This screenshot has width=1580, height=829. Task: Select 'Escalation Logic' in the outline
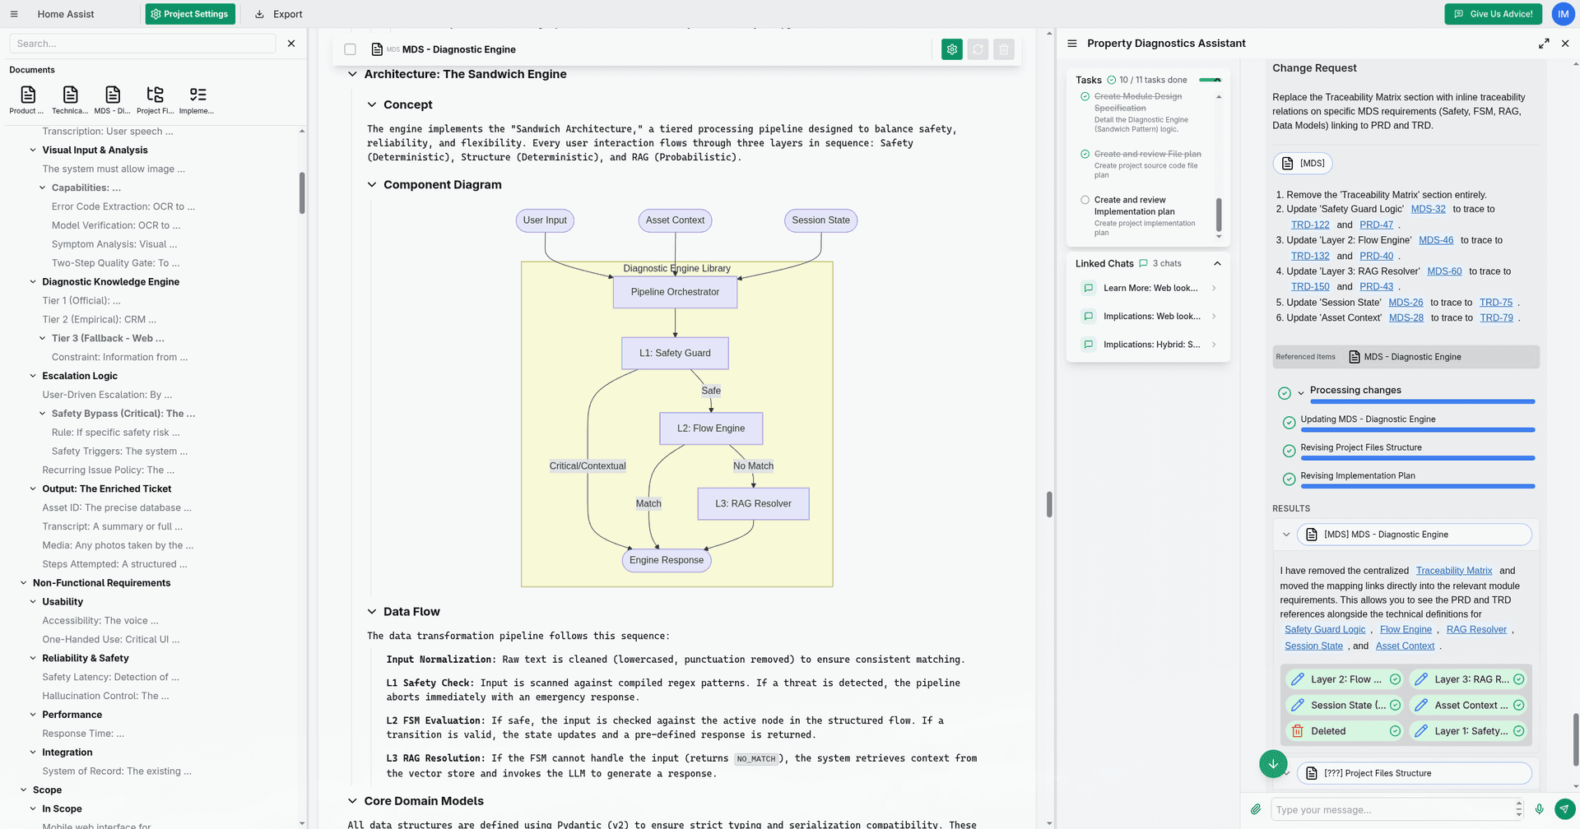pos(80,376)
